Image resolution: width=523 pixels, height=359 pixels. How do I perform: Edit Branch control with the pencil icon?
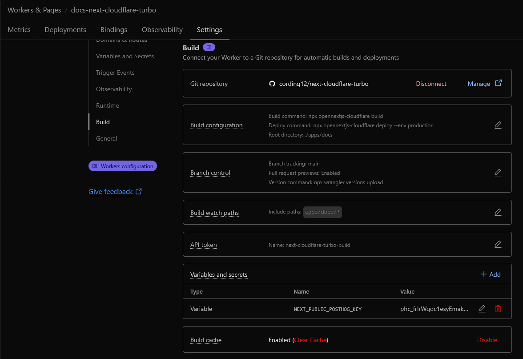498,173
